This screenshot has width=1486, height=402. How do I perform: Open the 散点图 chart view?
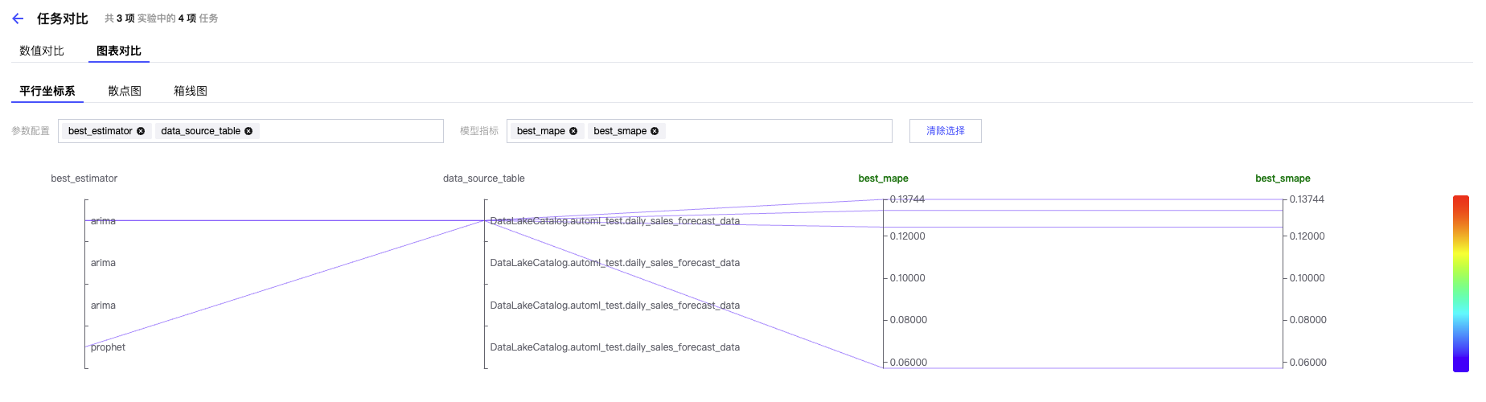coord(125,91)
